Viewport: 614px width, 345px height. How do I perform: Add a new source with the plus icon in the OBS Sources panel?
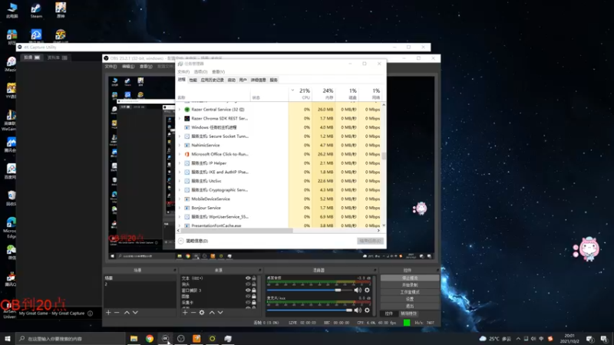[x=185, y=313]
